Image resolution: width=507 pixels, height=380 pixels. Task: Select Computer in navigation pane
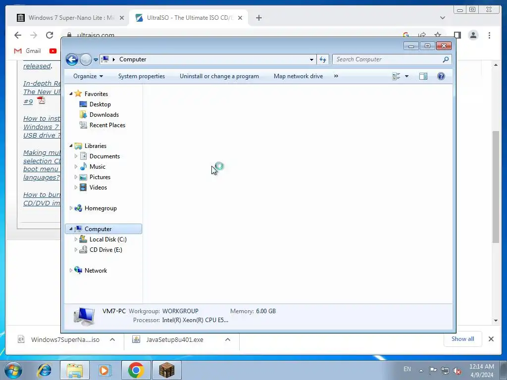(98, 229)
